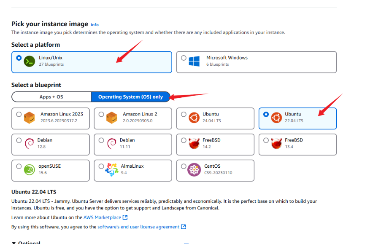The height and width of the screenshot is (244, 373).
Task: Switch to the Apps + OS tab
Action: click(x=51, y=97)
